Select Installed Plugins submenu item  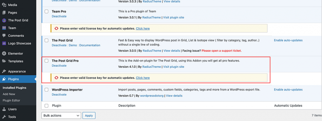14,88
